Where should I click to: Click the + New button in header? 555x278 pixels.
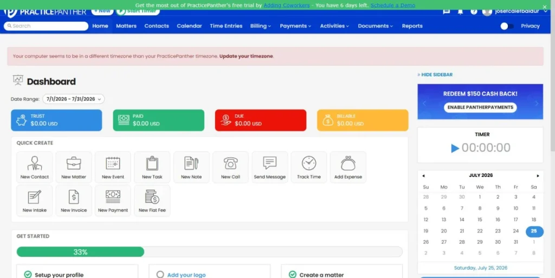(x=102, y=11)
